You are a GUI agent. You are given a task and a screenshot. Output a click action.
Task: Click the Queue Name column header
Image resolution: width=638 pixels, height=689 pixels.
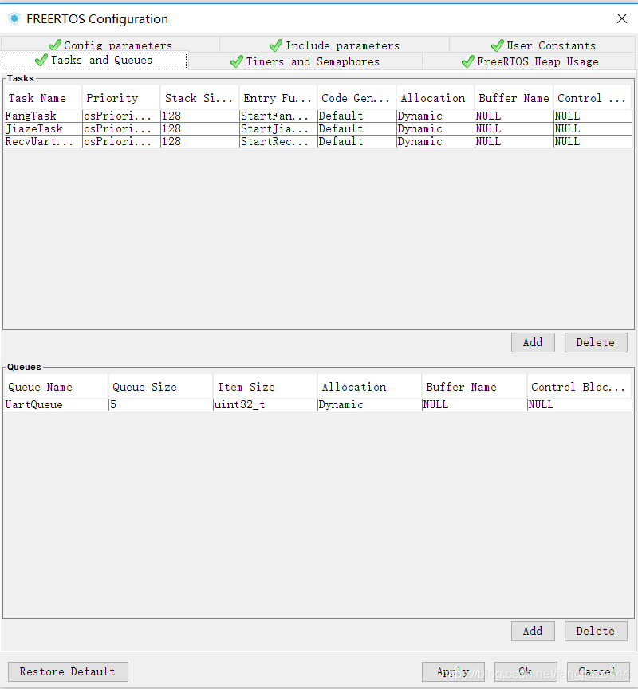57,387
